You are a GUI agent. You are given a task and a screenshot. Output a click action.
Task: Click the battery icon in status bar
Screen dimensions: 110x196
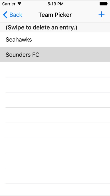click(x=104, y=4)
